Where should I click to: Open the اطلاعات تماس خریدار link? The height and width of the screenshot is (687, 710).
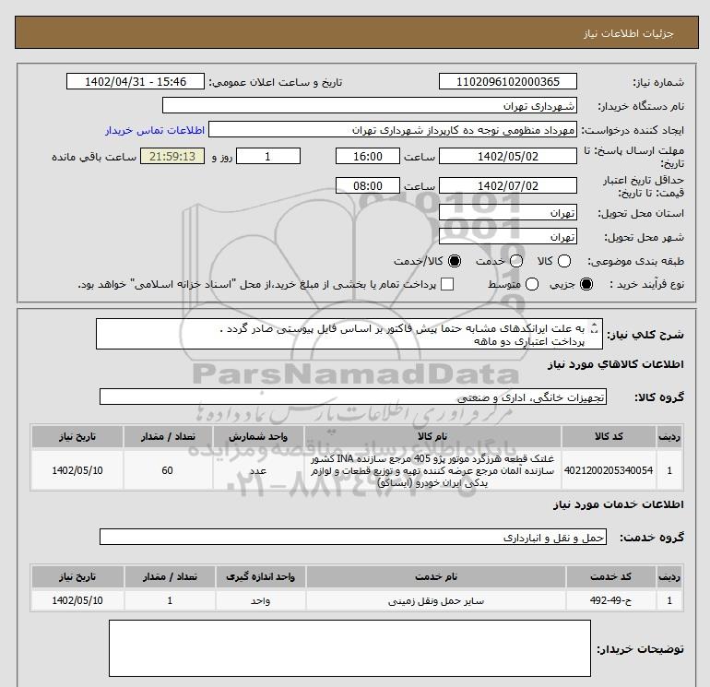155,130
